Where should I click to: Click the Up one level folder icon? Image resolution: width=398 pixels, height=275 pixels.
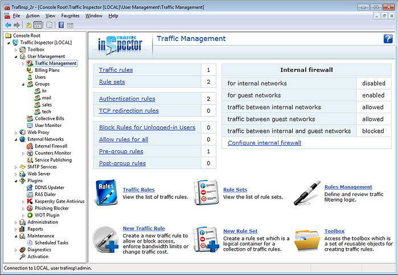click(x=28, y=25)
